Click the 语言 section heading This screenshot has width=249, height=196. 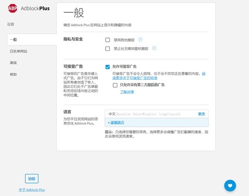[x=67, y=112]
